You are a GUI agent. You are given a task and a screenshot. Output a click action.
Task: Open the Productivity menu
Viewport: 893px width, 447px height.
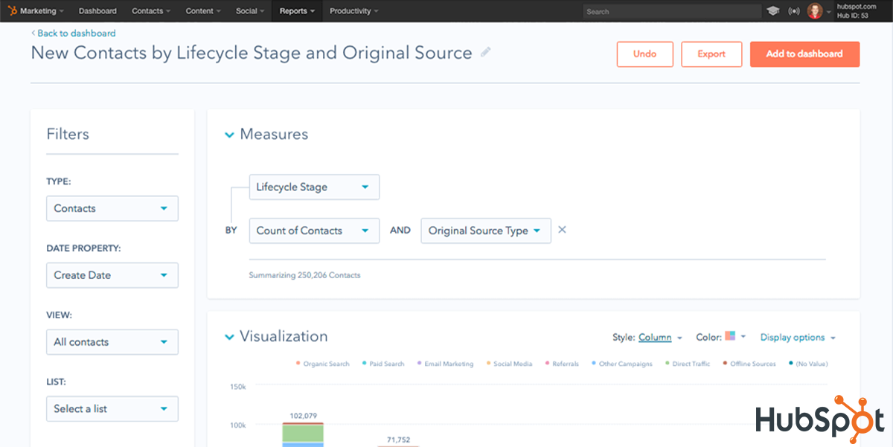pyautogui.click(x=353, y=10)
